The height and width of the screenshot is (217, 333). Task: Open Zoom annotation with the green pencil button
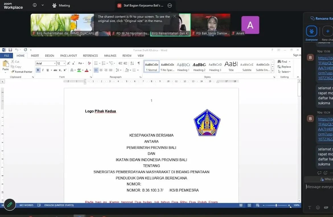pos(10,204)
